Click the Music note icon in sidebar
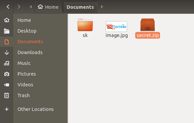194x123 pixels. (x=7, y=63)
